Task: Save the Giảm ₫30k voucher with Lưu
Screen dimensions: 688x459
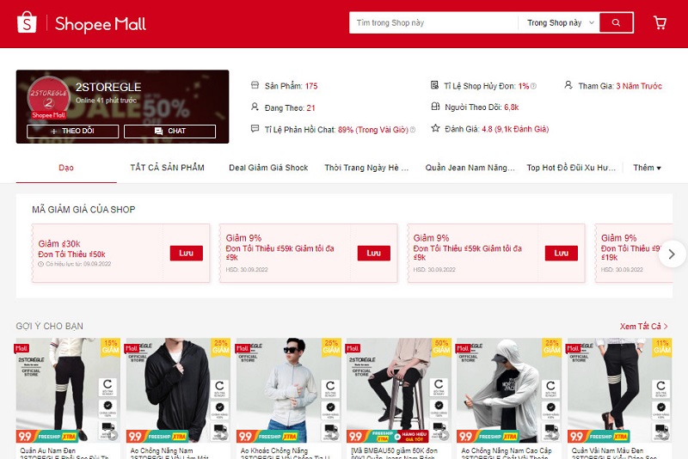Action: pyautogui.click(x=186, y=254)
